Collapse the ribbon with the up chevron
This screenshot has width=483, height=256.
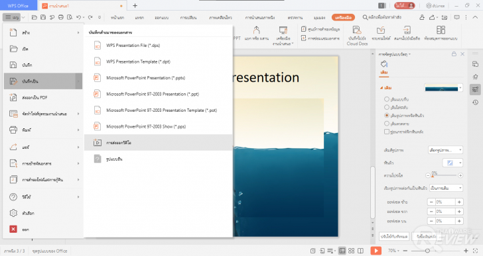475,17
